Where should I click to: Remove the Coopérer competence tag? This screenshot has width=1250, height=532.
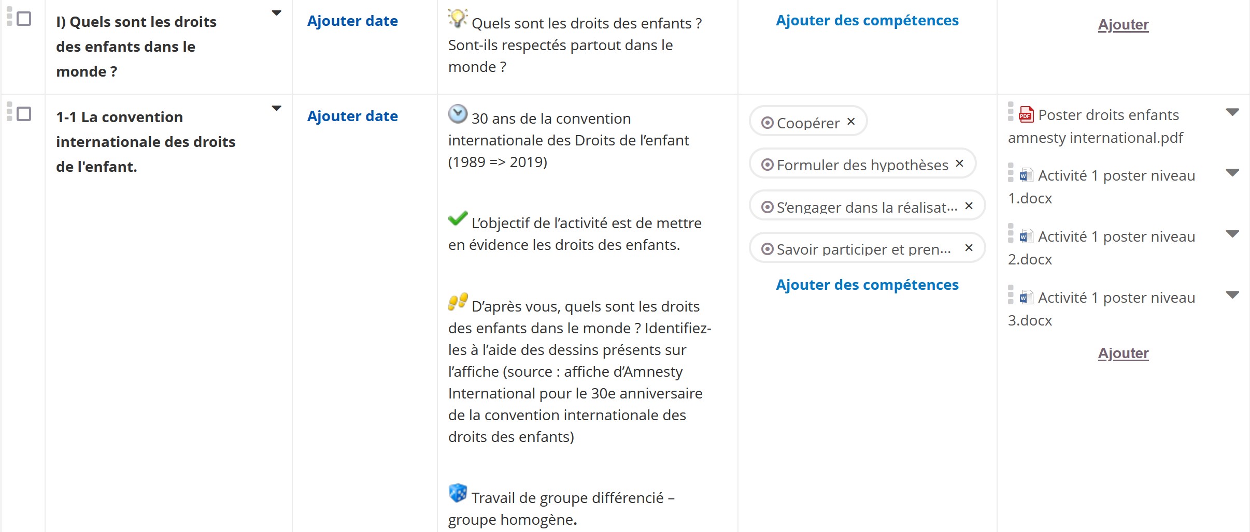click(851, 122)
